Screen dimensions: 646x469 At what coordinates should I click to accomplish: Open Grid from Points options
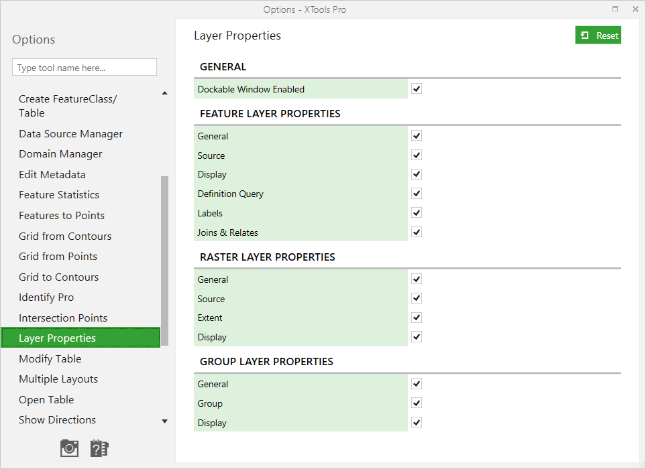[x=80, y=257]
